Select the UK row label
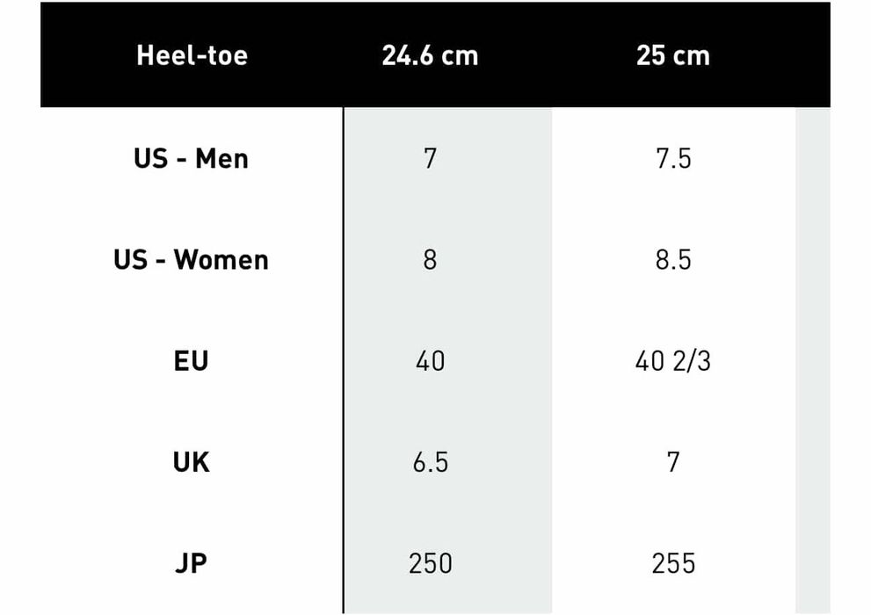Viewport: 871px width, 615px height. coord(192,462)
